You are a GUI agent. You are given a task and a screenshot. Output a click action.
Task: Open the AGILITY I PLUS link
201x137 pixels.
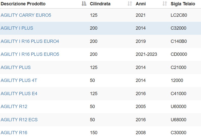(17, 28)
